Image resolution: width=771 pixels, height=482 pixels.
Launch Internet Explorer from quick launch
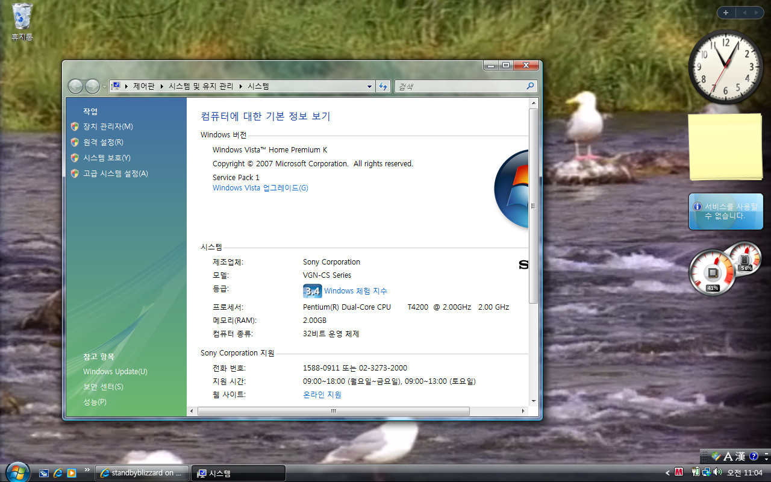click(x=58, y=473)
